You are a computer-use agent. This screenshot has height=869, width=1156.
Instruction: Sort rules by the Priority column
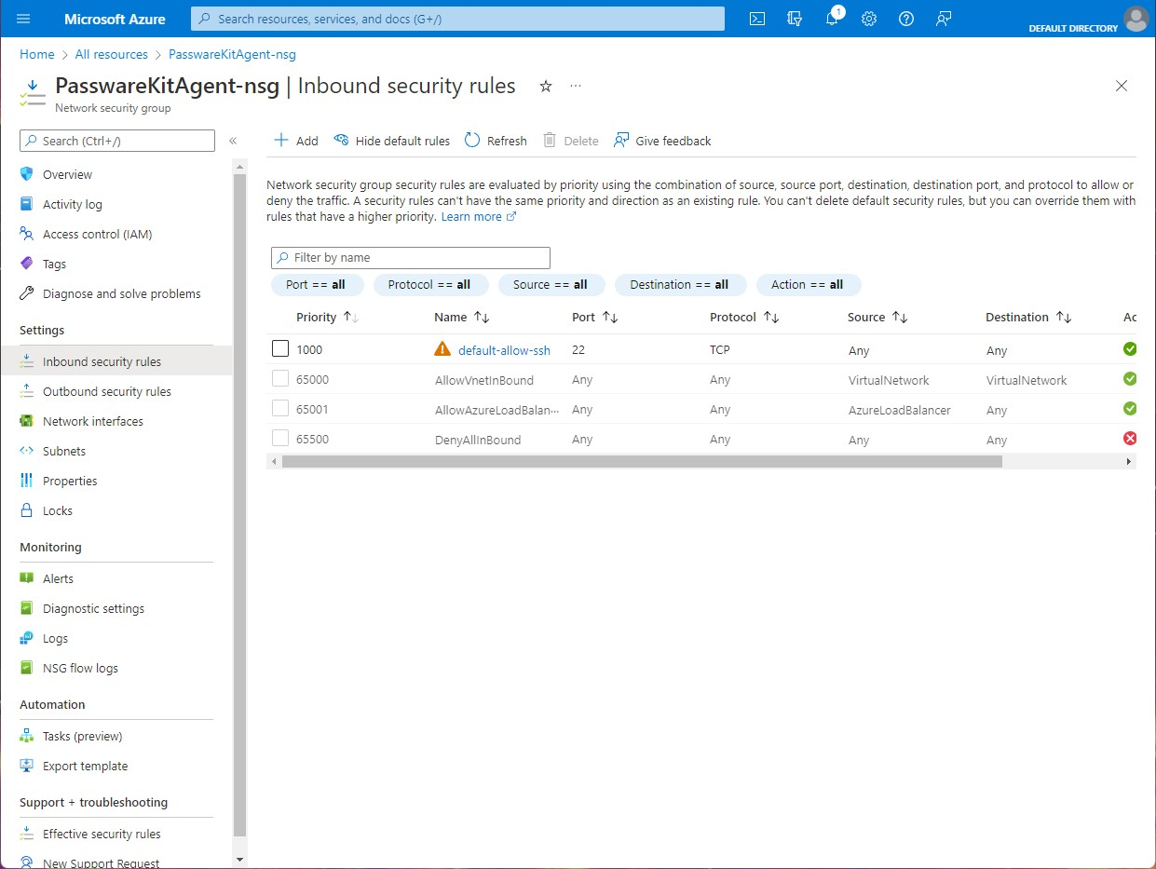click(328, 318)
